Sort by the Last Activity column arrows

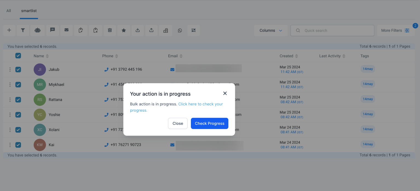pos(344,56)
